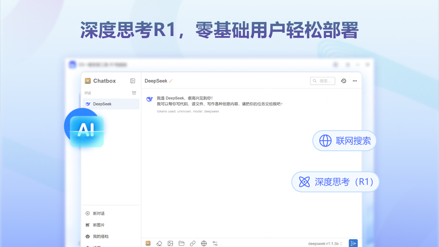Image resolution: width=439 pixels, height=247 pixels.
Task: Toggle the emoji sticker icon in input bar
Action: click(148, 243)
